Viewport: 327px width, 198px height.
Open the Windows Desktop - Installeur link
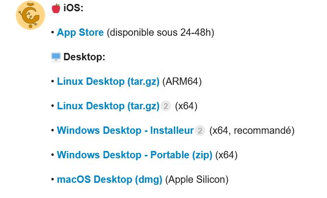click(x=125, y=130)
